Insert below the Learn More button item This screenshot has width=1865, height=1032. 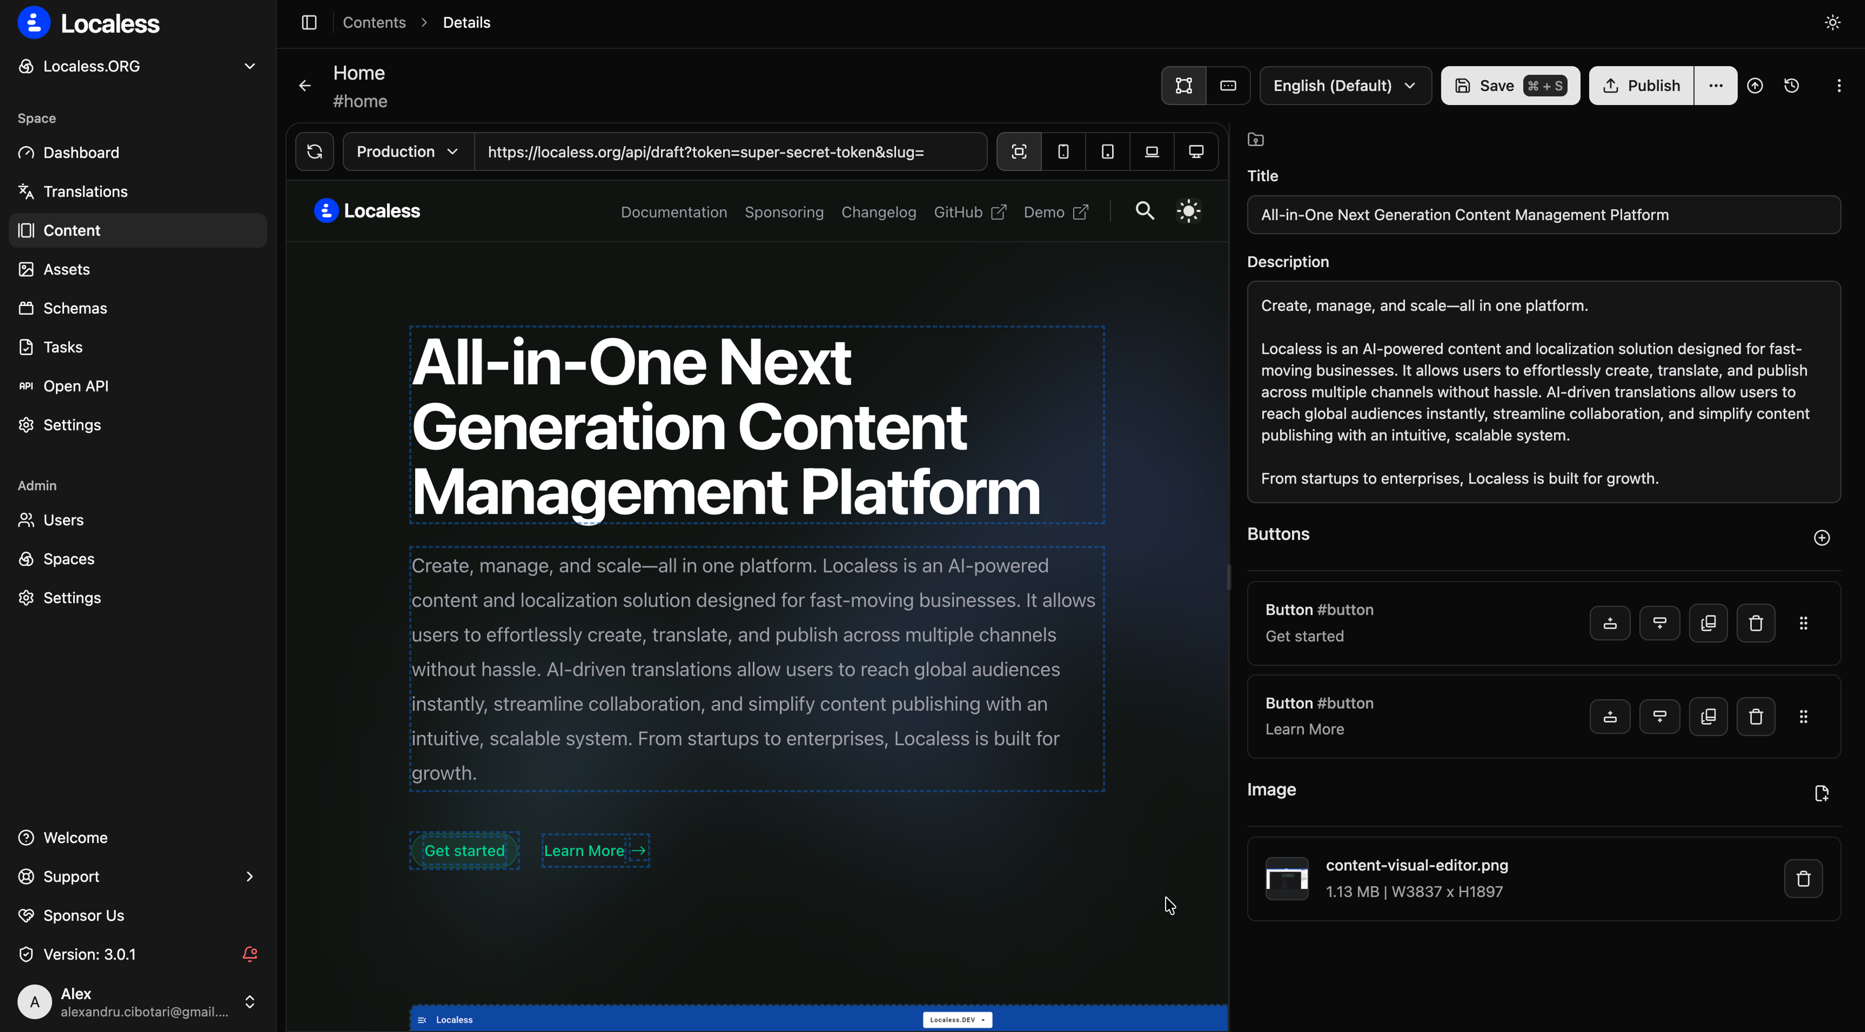[1660, 716]
